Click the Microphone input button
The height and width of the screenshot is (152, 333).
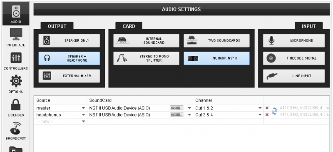[294, 41]
